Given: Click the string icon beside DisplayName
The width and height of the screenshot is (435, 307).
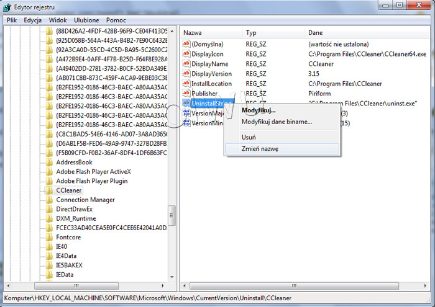Looking at the screenshot, I should pyautogui.click(x=186, y=64).
